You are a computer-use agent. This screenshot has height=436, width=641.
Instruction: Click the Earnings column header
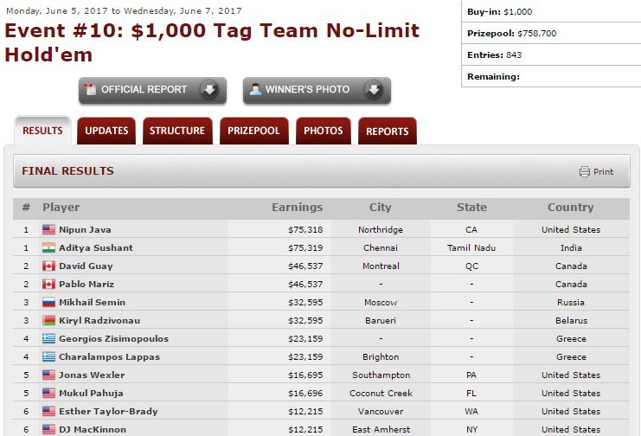coord(297,208)
